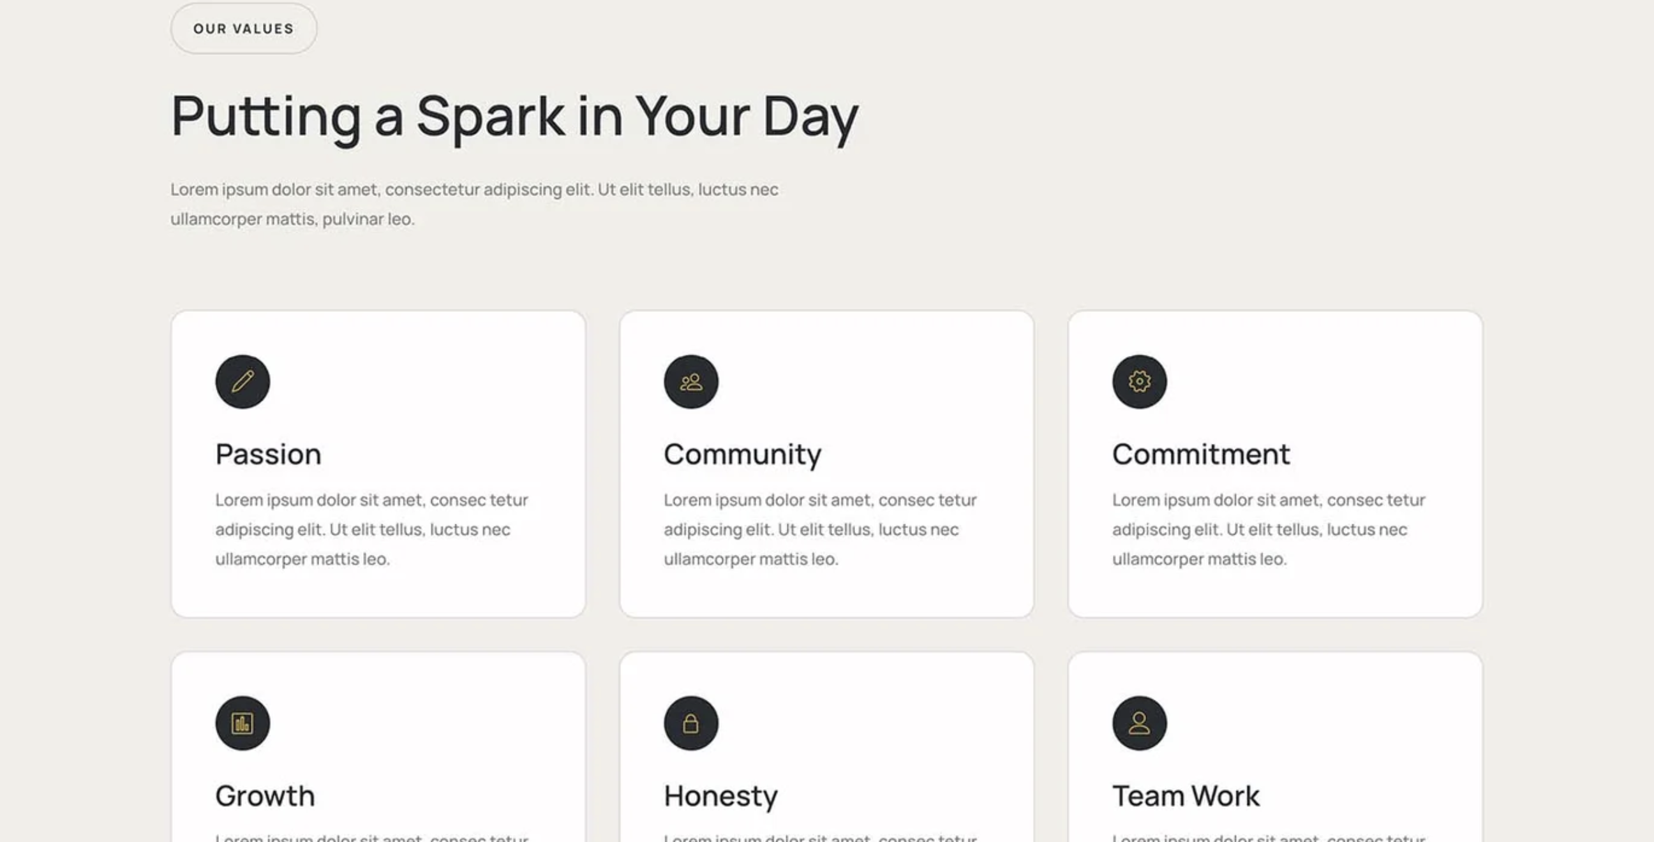Open the Community card heading
The image size is (1654, 842).
[x=742, y=454]
